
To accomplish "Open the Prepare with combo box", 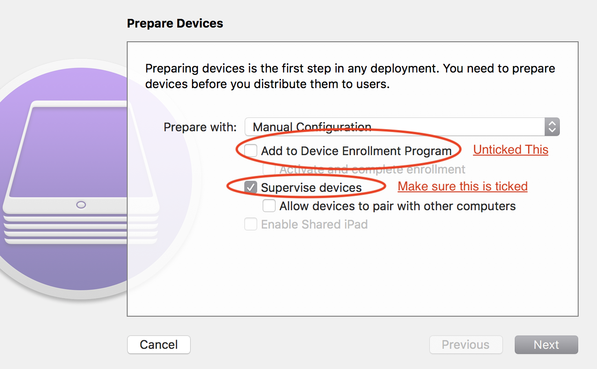I will click(x=402, y=127).
